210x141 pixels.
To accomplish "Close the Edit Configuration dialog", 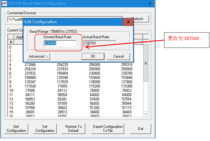I will [x=128, y=22].
